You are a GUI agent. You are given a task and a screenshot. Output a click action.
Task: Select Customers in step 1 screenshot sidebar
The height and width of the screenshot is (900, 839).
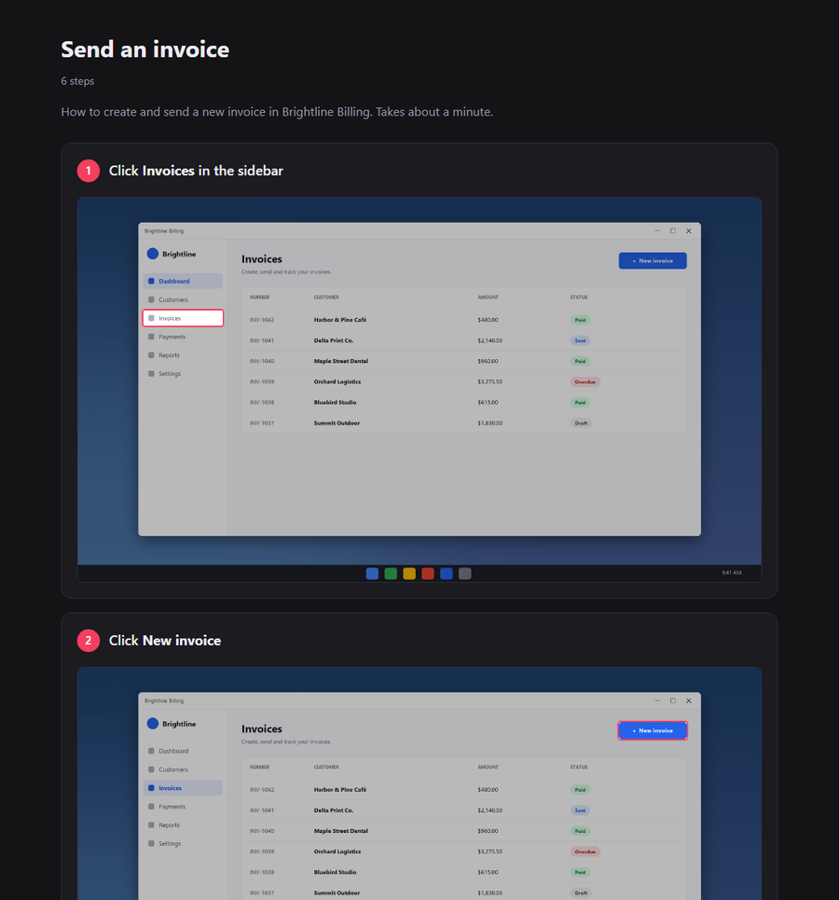click(183, 299)
